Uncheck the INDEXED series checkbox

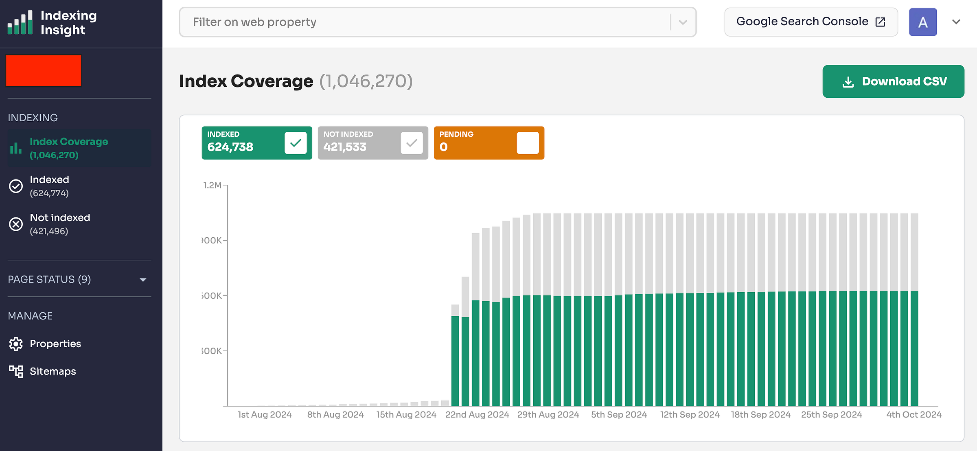point(296,143)
